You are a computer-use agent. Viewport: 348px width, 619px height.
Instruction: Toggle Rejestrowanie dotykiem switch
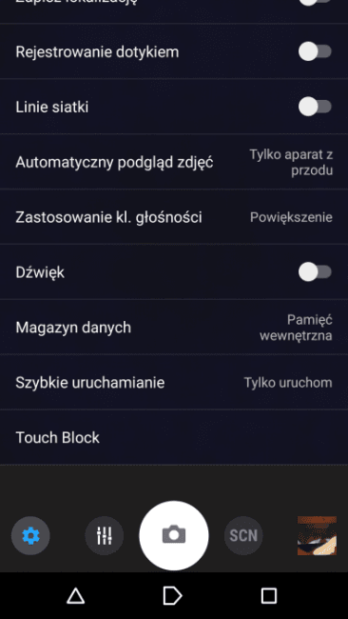click(315, 51)
